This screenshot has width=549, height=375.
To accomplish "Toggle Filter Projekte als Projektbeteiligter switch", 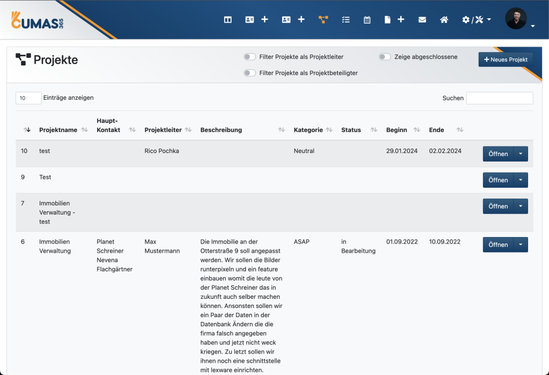I will [250, 73].
